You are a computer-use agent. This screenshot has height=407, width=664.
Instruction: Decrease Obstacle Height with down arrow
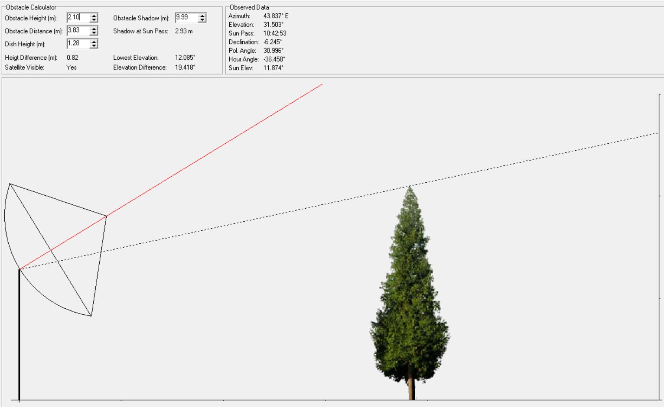(94, 20)
